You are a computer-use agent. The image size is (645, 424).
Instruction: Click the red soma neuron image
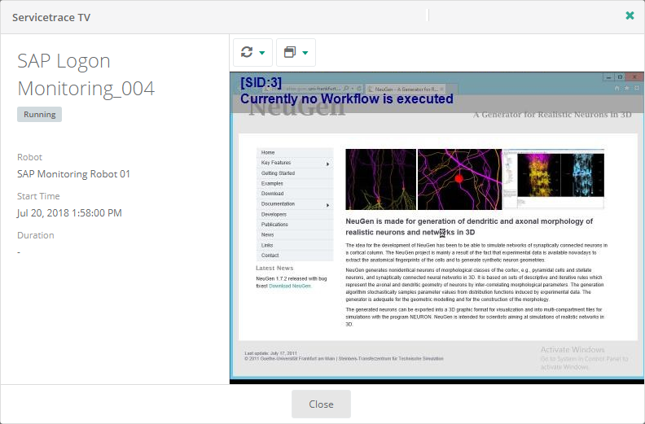[460, 179]
